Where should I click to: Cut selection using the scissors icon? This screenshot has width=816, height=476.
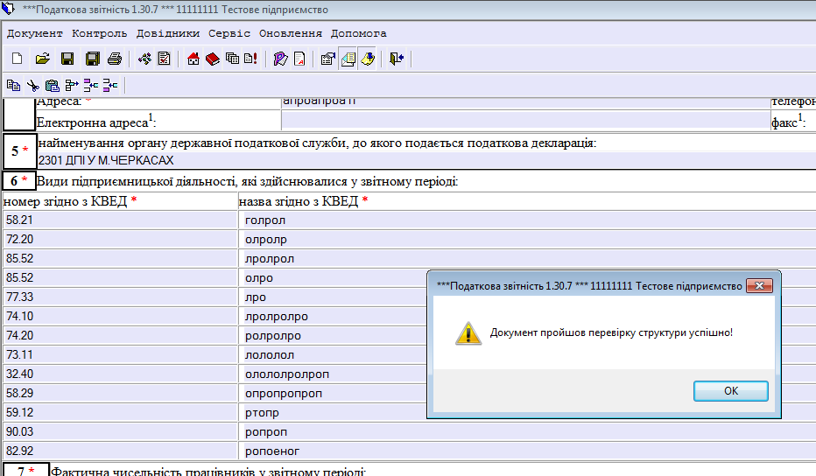[32, 86]
